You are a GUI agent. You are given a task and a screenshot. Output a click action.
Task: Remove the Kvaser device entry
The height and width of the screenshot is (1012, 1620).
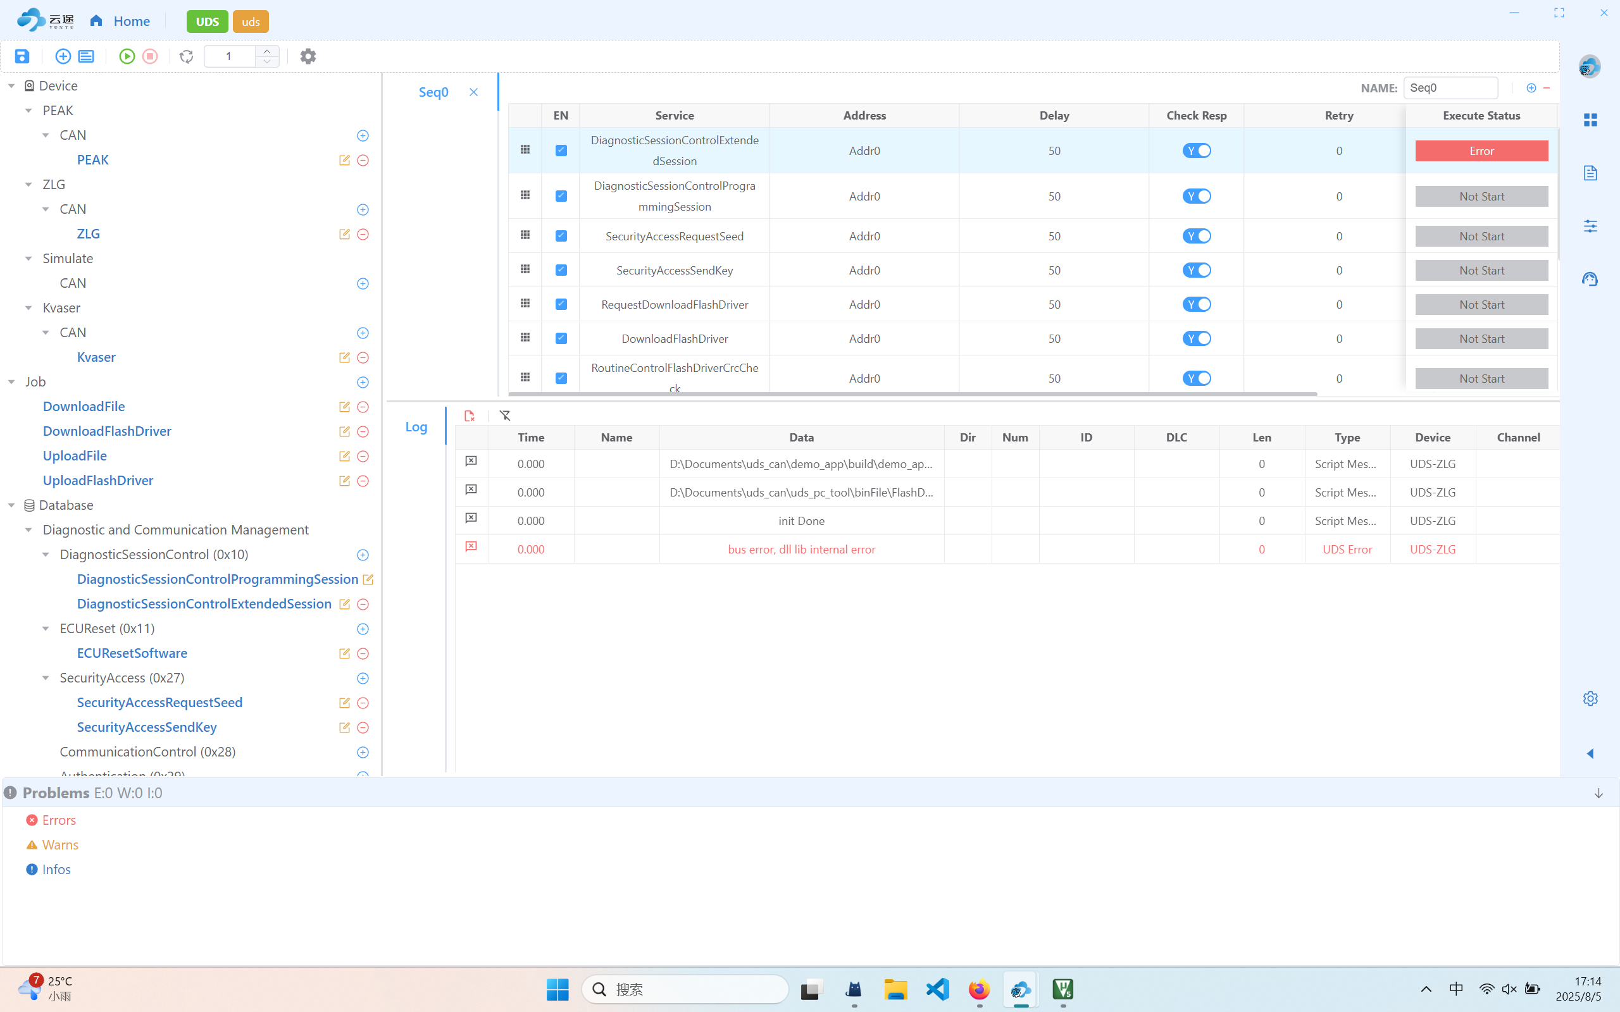[363, 357]
